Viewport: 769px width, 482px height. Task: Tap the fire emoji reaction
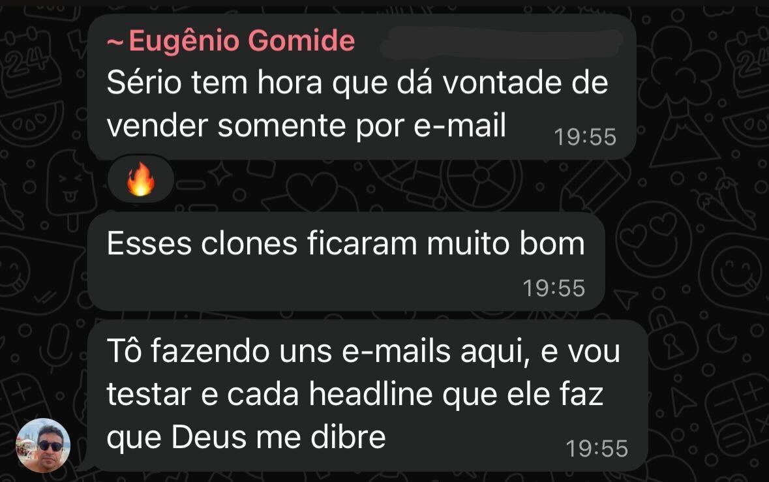click(x=141, y=179)
